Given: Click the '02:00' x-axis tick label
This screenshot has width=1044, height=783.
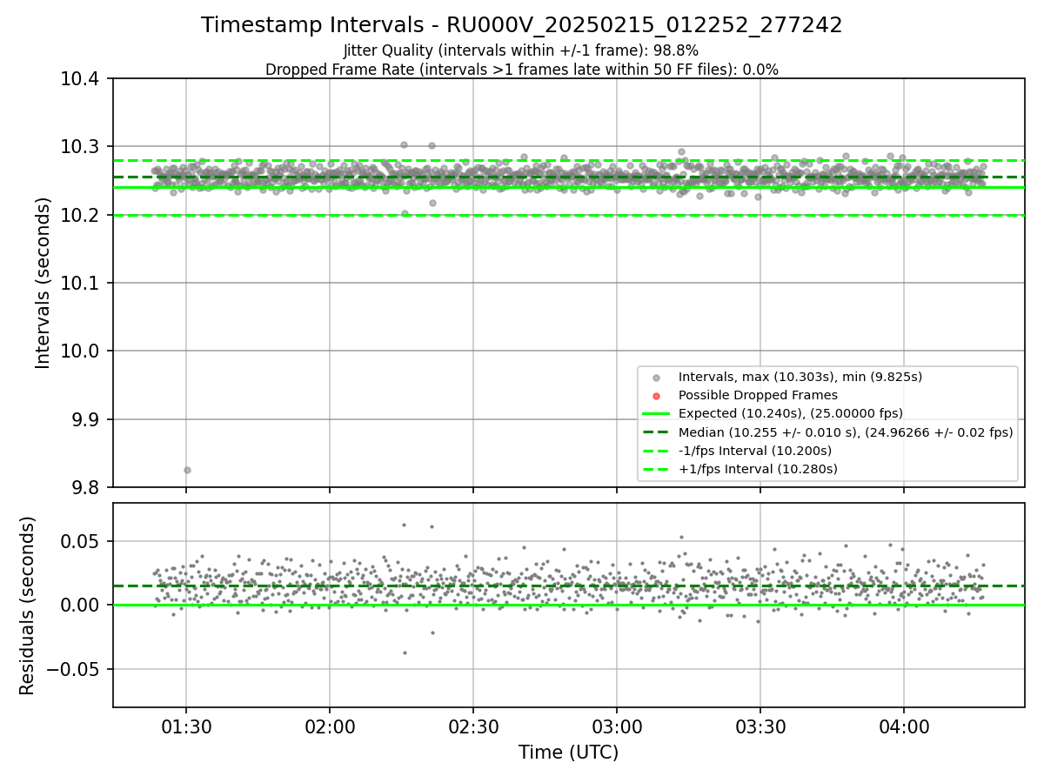Looking at the screenshot, I should (x=330, y=726).
